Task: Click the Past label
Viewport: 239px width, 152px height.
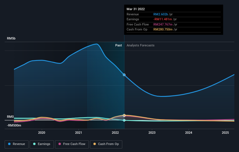Action: tap(118, 46)
